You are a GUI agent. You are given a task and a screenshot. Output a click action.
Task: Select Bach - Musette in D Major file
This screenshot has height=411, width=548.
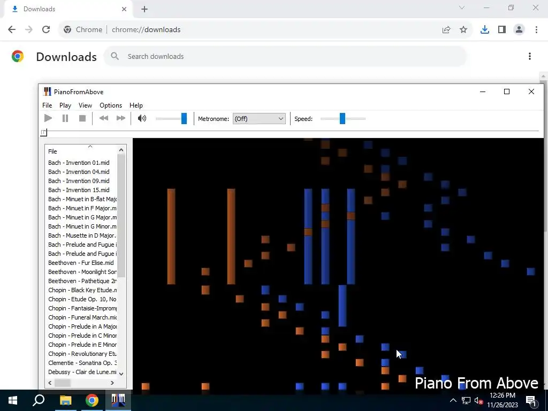81,235
